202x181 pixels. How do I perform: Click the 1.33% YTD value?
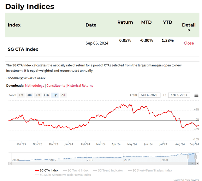[168, 40]
